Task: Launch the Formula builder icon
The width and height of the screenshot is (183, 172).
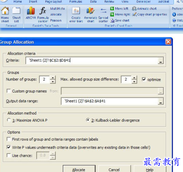Action: coord(43,11)
